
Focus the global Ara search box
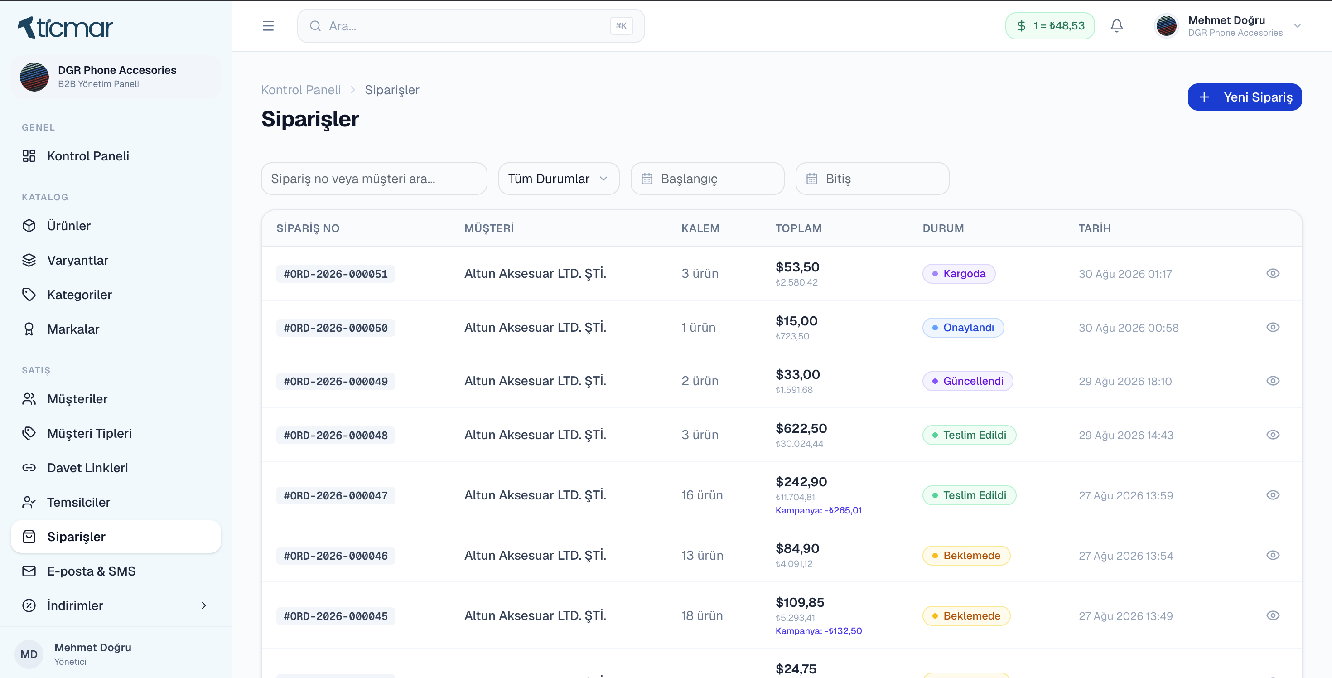coord(471,26)
